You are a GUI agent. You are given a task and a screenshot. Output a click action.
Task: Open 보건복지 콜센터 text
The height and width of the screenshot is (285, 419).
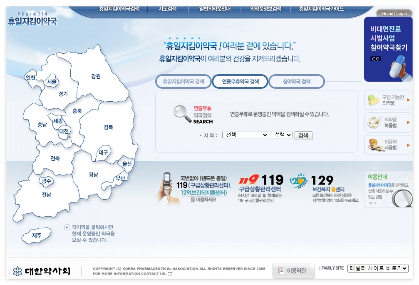tap(328, 189)
